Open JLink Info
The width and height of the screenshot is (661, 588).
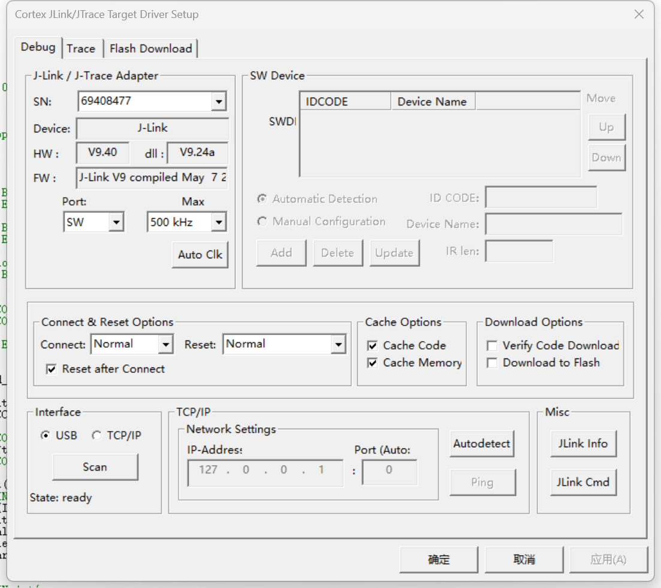pyautogui.click(x=582, y=444)
